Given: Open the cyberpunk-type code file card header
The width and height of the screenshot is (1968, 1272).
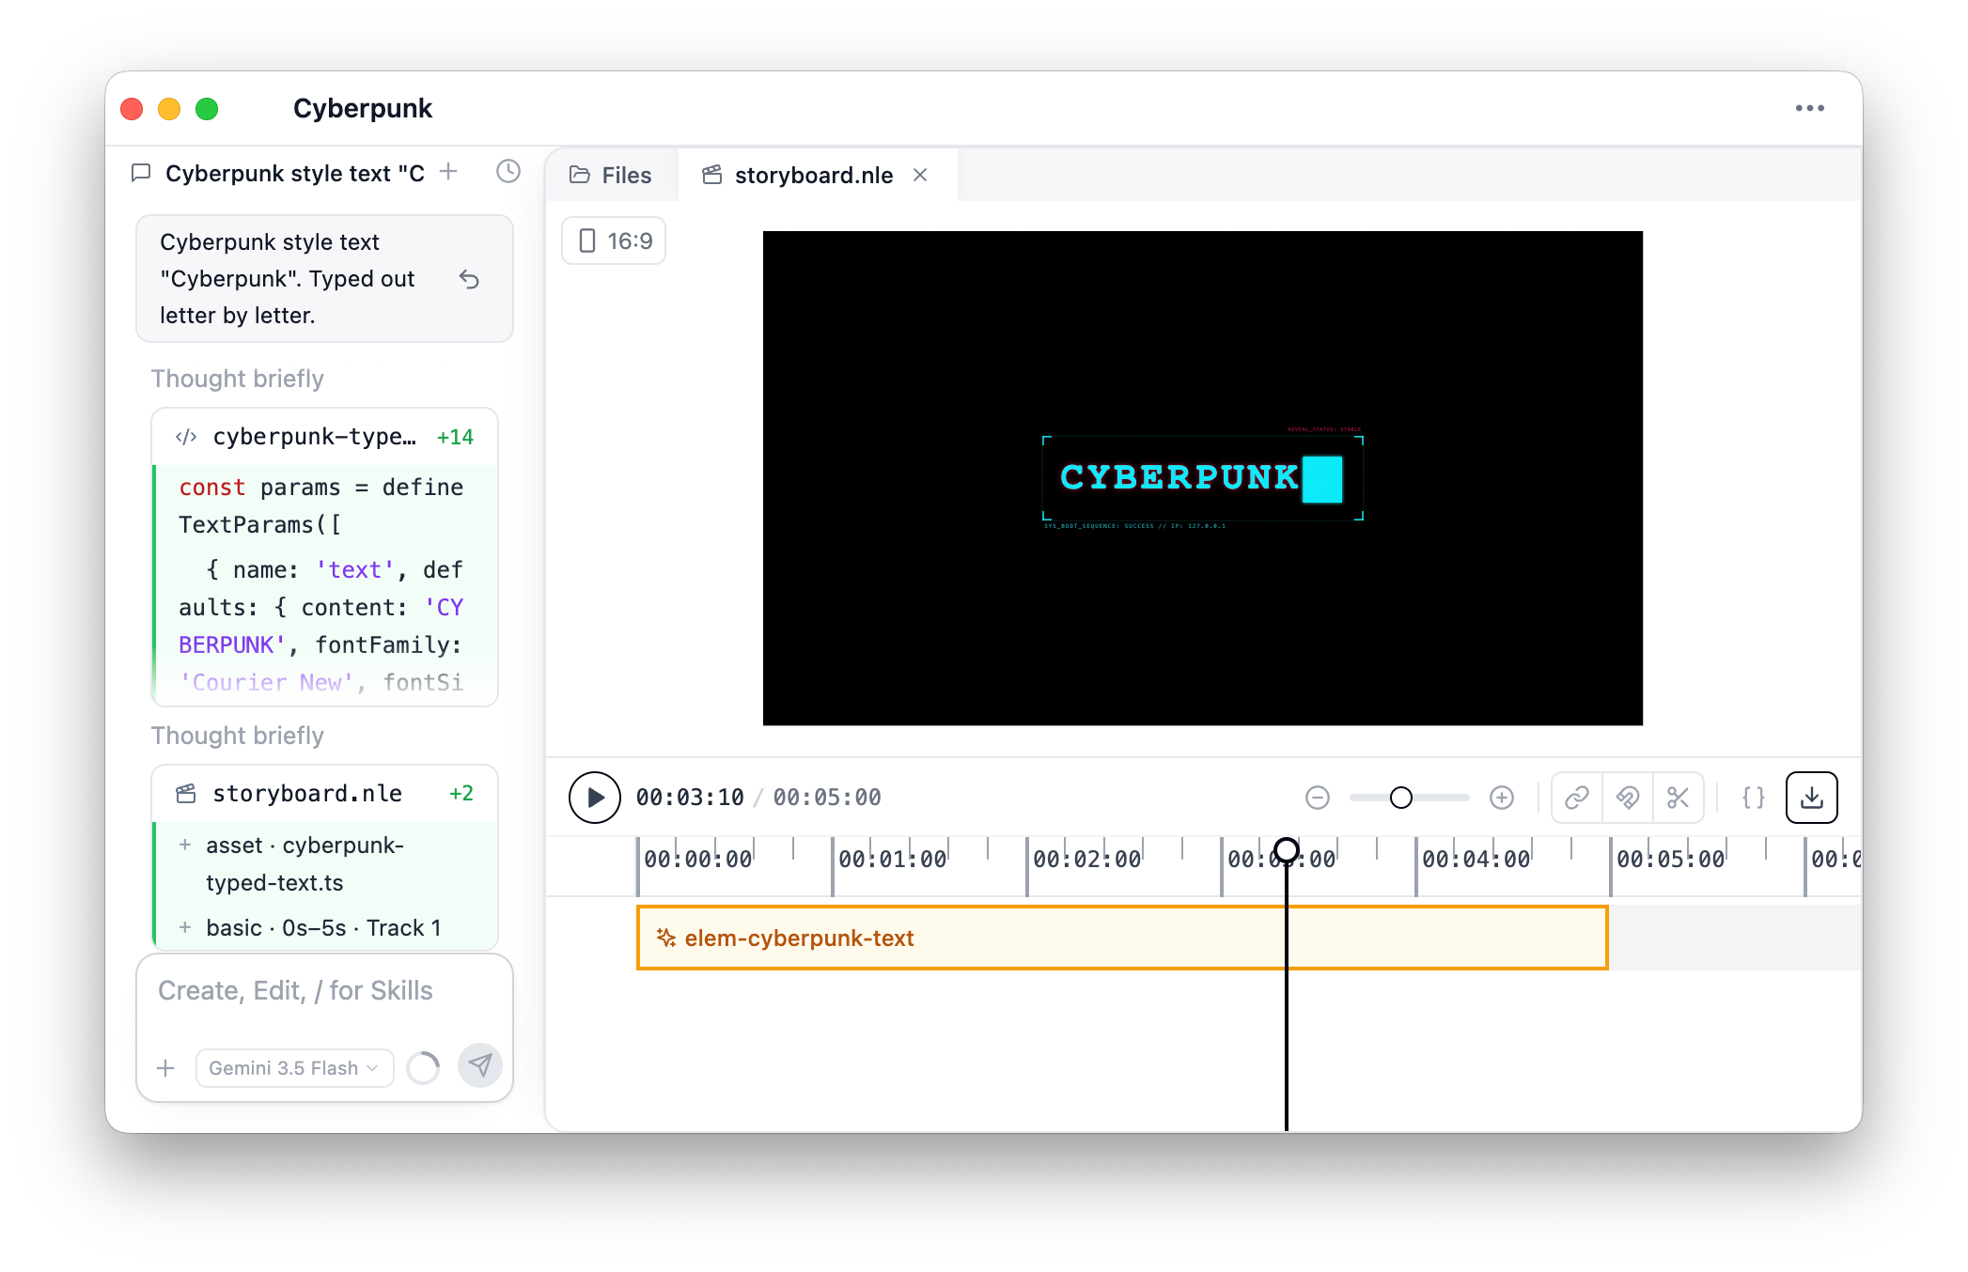Looking at the screenshot, I should (324, 437).
